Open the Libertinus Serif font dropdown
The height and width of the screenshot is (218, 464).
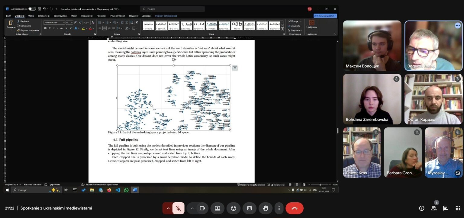point(54,23)
